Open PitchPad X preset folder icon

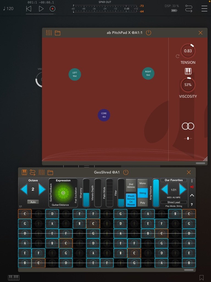coord(58,33)
